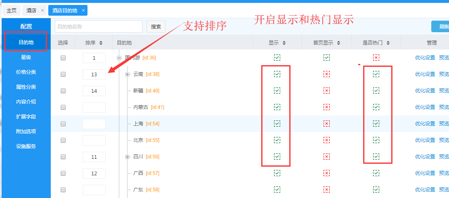Click the 搜索 button
Image resolution: width=449 pixels, height=198 pixels.
[156, 27]
